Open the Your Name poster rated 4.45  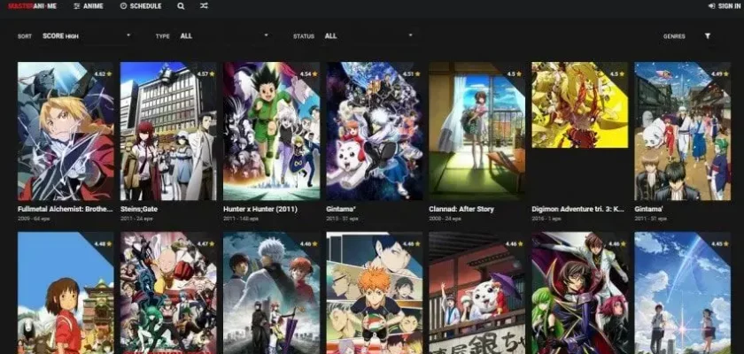pos(683,293)
